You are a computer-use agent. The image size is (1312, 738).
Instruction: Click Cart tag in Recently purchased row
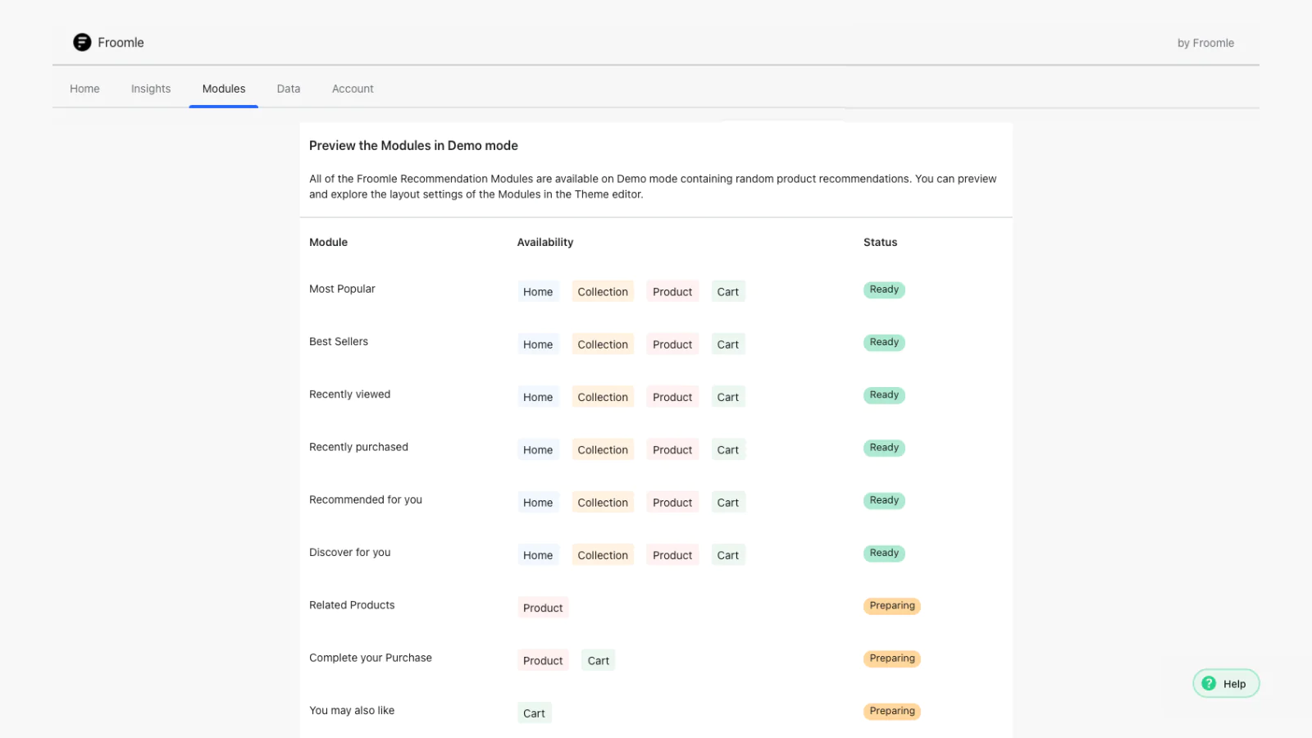coord(728,450)
